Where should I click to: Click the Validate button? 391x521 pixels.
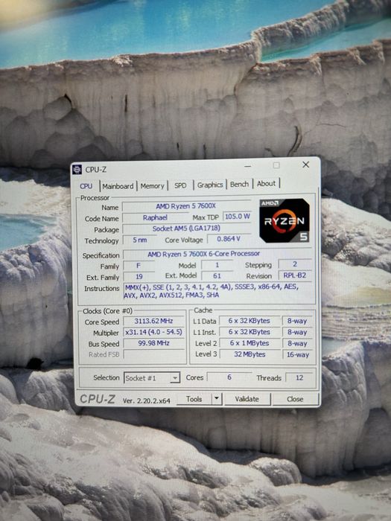click(247, 399)
